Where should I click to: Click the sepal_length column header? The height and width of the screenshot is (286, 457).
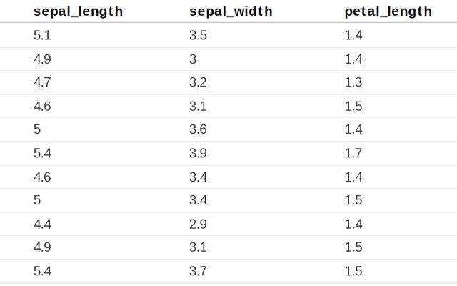click(78, 11)
